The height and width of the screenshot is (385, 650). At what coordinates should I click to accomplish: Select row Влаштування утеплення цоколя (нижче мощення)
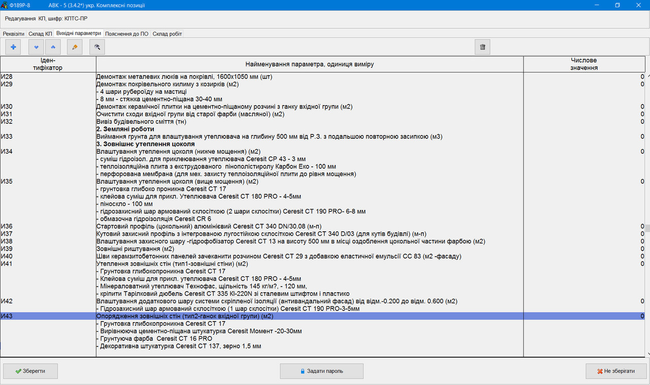pyautogui.click(x=322, y=152)
